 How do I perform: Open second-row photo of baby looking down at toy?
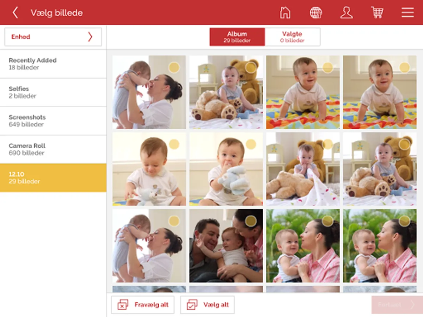coord(149,169)
